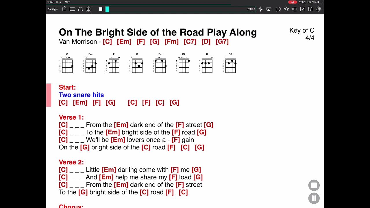Screen dimensions: 370x208
Task: Click the cyan playhead on the audio bar
Action: click(x=107, y=9)
